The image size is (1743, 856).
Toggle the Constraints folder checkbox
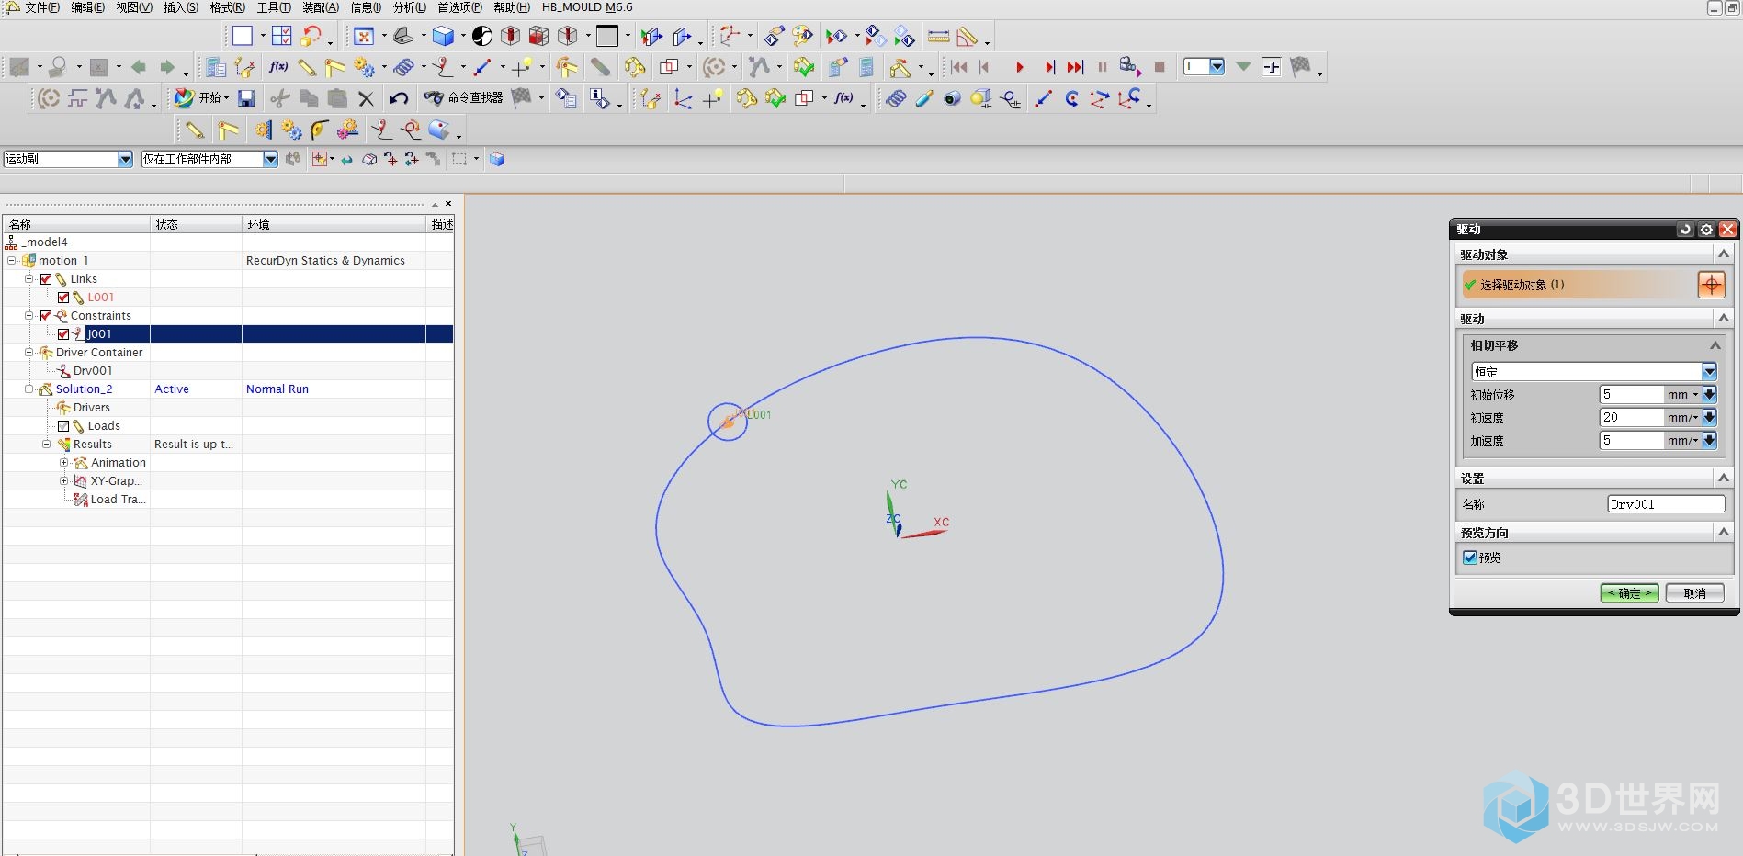(x=46, y=316)
